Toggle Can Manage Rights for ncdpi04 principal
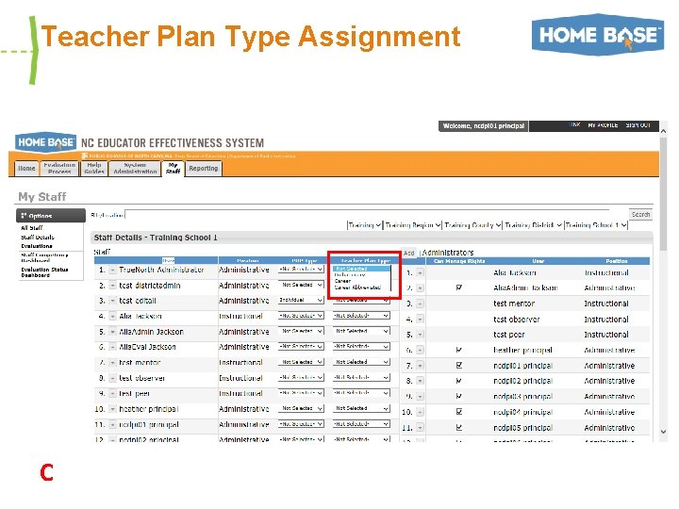 (459, 412)
